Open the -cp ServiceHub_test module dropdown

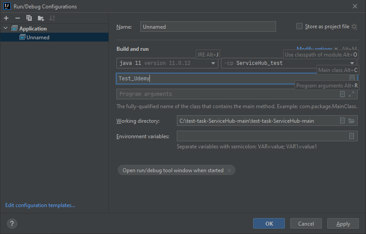pyautogui.click(x=289, y=63)
